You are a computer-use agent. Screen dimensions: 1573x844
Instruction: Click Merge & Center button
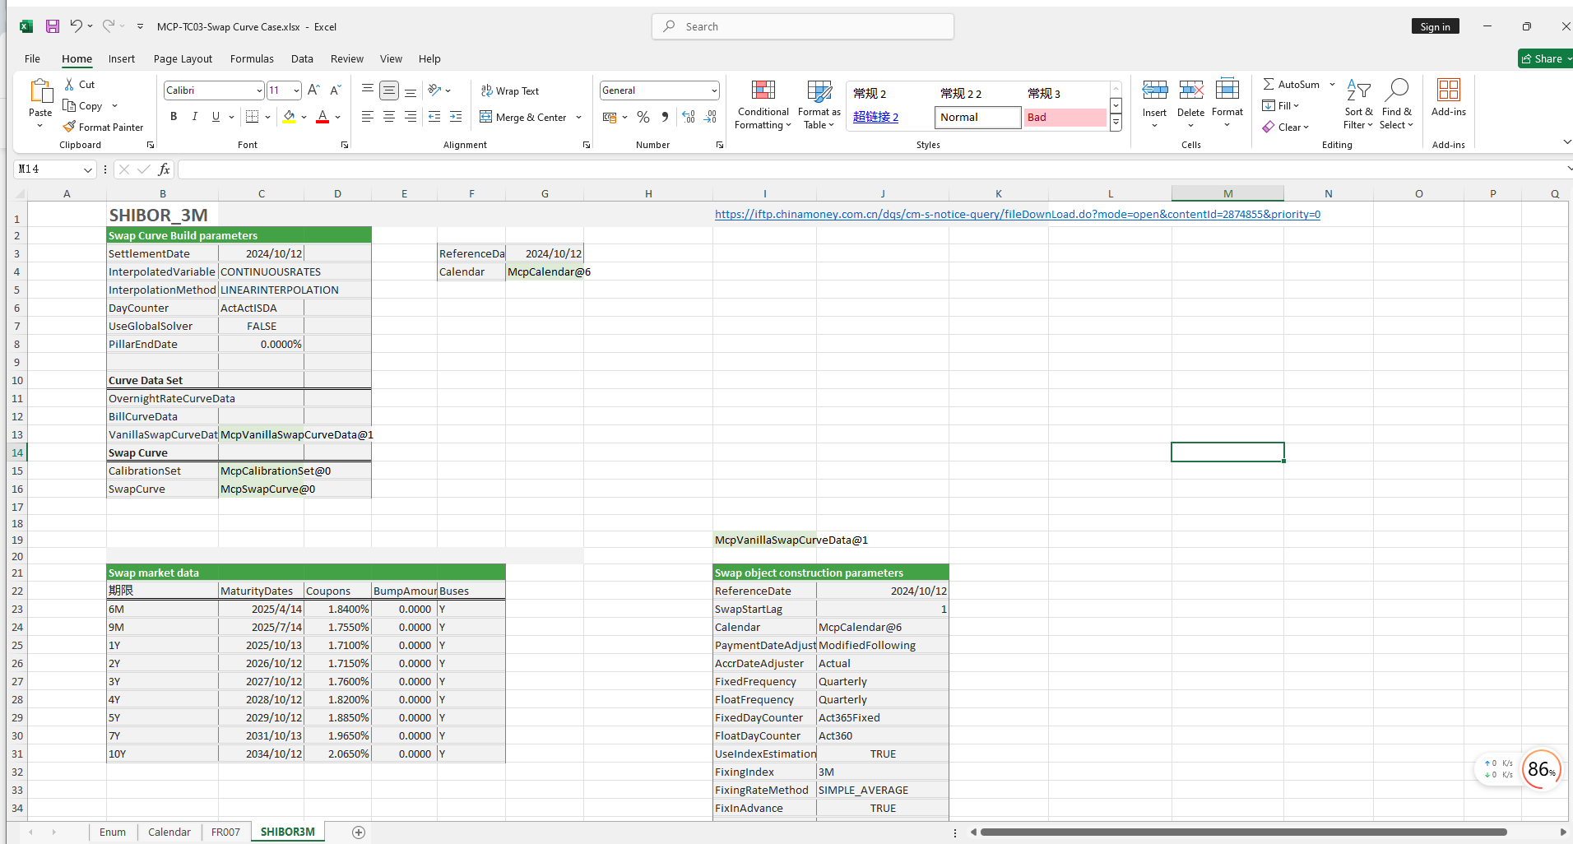click(x=523, y=118)
